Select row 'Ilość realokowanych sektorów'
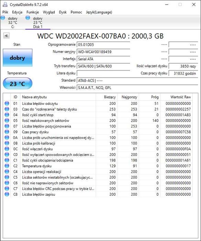Viewport: 201px width, 241px height. click(98, 121)
